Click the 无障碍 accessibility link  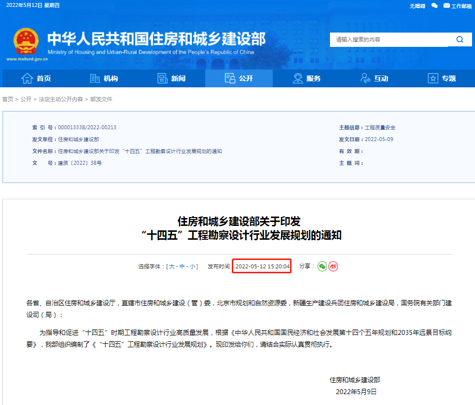tap(417, 6)
